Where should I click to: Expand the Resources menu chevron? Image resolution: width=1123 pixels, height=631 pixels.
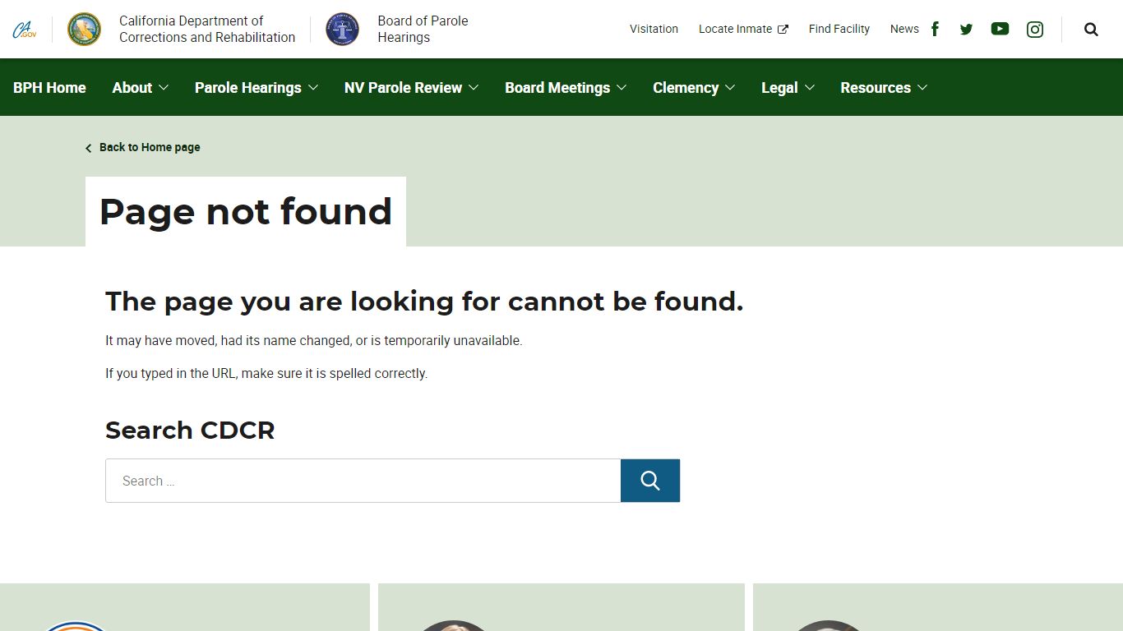point(922,87)
